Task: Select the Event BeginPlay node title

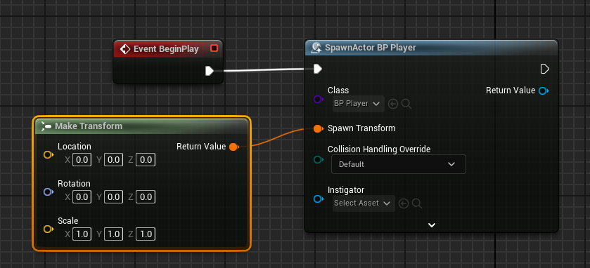Action: (166, 49)
